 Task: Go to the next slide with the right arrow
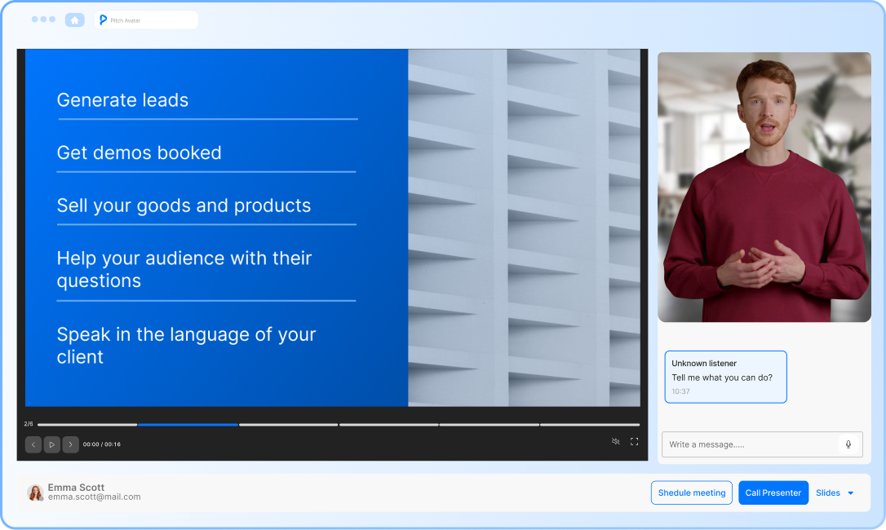click(x=70, y=444)
